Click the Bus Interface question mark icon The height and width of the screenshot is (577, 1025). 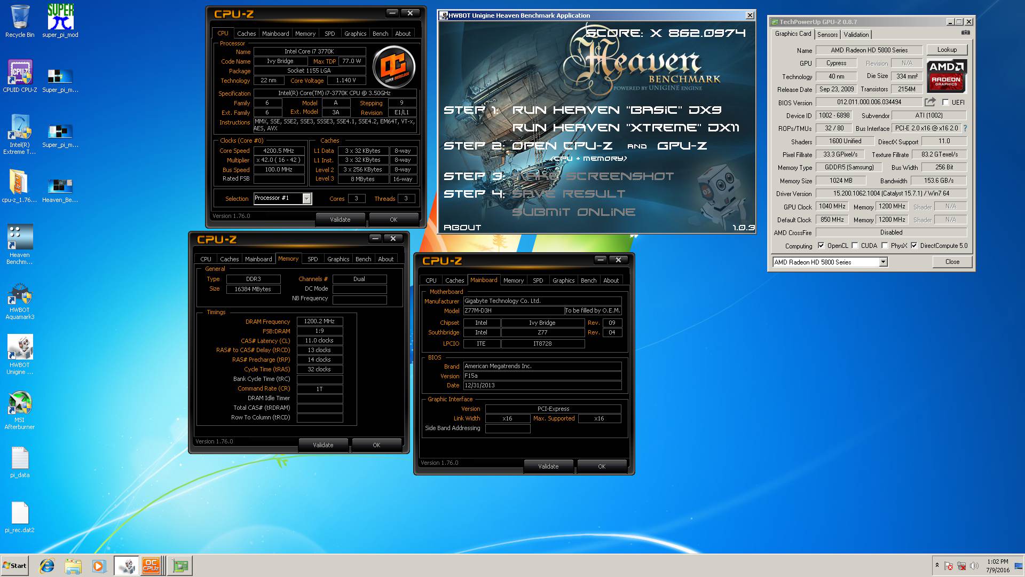965,128
